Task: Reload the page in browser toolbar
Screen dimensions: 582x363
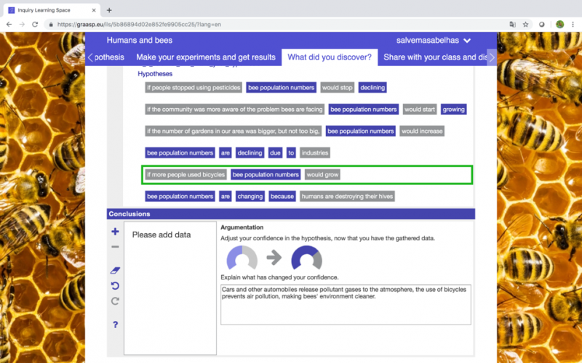Action: pos(35,25)
